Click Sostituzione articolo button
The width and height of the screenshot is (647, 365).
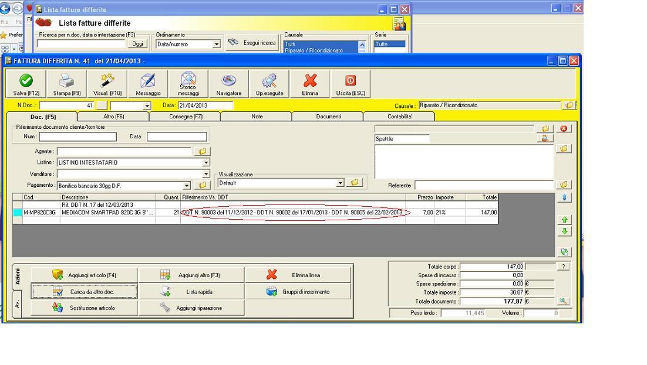[x=84, y=308]
